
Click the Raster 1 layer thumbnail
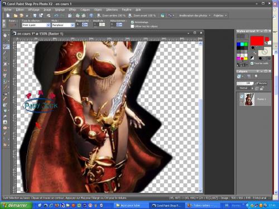[249, 99]
